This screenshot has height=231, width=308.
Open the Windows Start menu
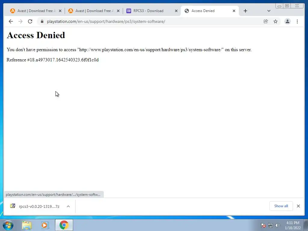click(8, 225)
